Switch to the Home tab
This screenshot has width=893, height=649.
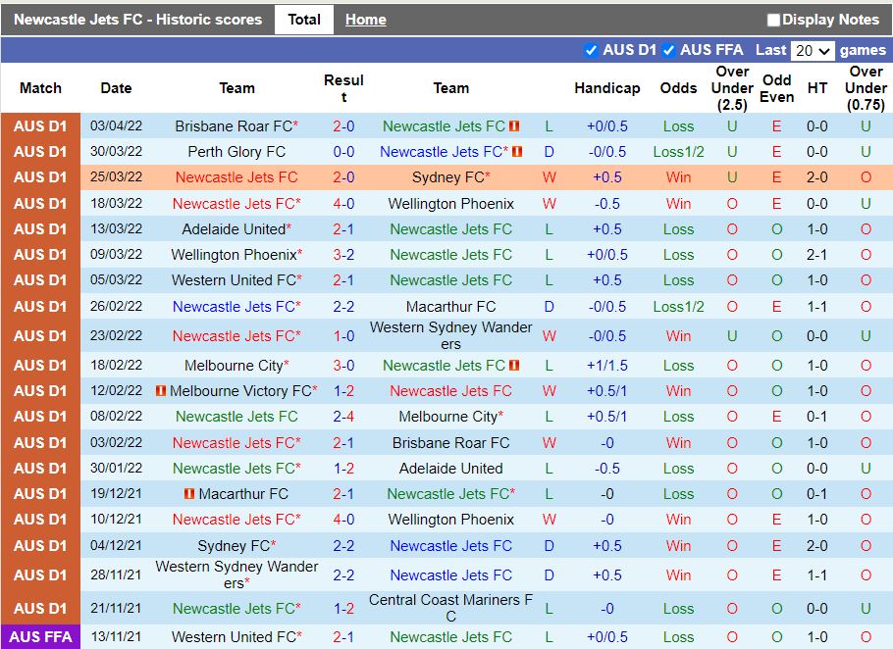click(365, 19)
